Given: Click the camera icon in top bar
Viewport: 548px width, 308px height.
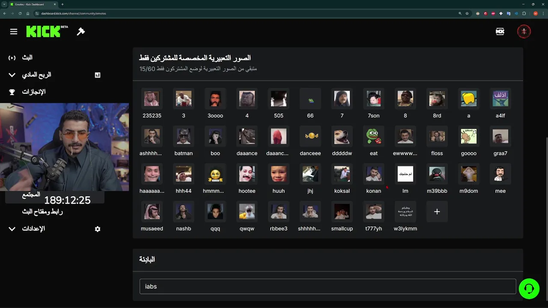Looking at the screenshot, I should 500,32.
